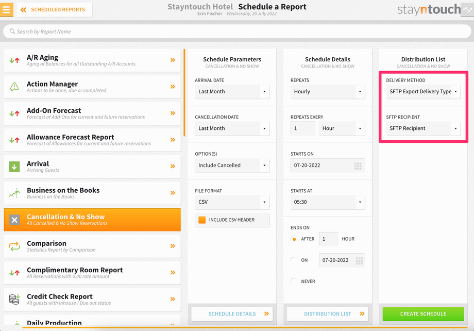Open the Allowance Forecast Report chevron

173,140
